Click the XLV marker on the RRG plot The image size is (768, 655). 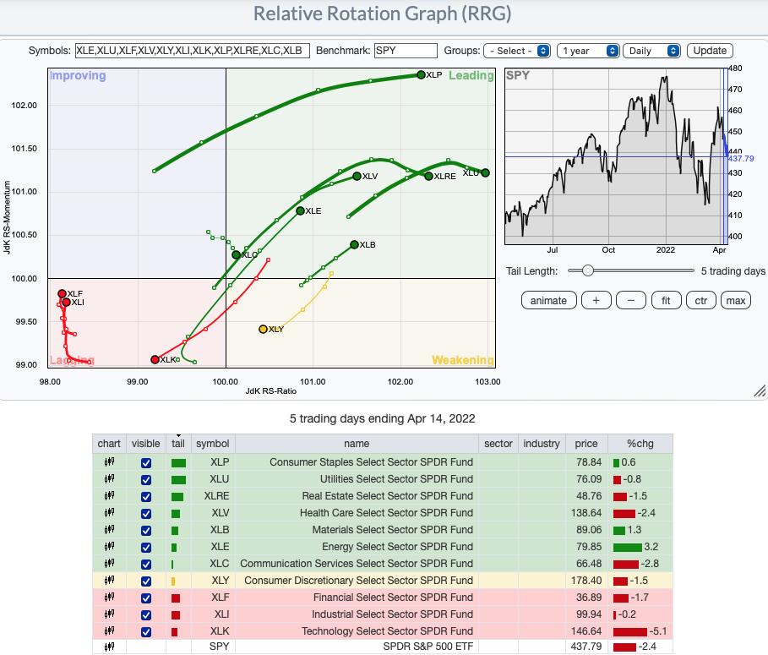coord(357,176)
